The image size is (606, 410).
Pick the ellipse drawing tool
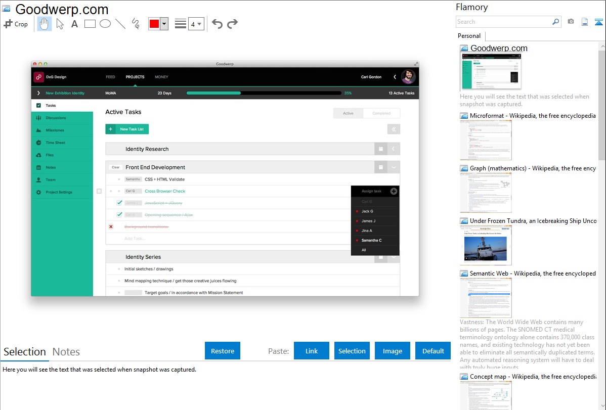105,24
